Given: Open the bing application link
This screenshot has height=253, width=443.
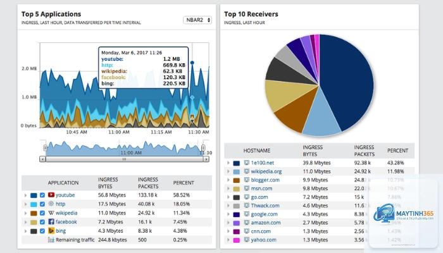Looking at the screenshot, I should 61,231.
